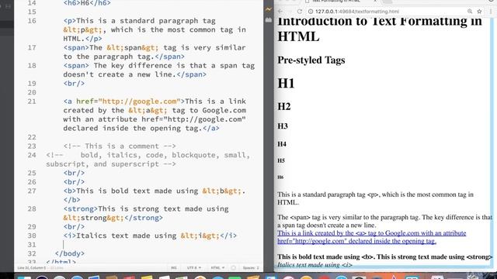Screen dimensions: 497x279
Task: Click 'bold, italics, code, blockquote' comment line
Action: (148, 155)
